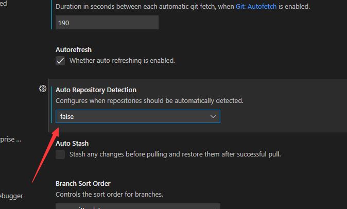Follow the Git: Autofetch link
Viewport: 347px width, 209px height.
click(256, 6)
